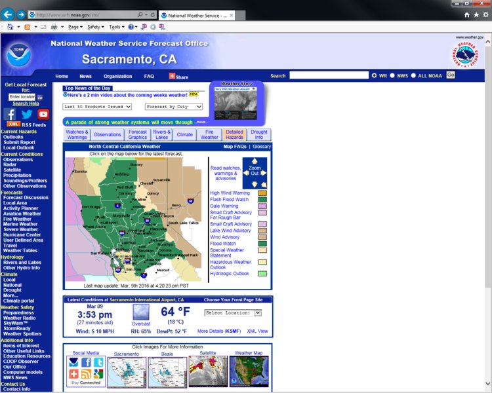Click the Facebook icon in Social Media box
Image resolution: width=492 pixels, height=393 pixels.
[86, 362]
